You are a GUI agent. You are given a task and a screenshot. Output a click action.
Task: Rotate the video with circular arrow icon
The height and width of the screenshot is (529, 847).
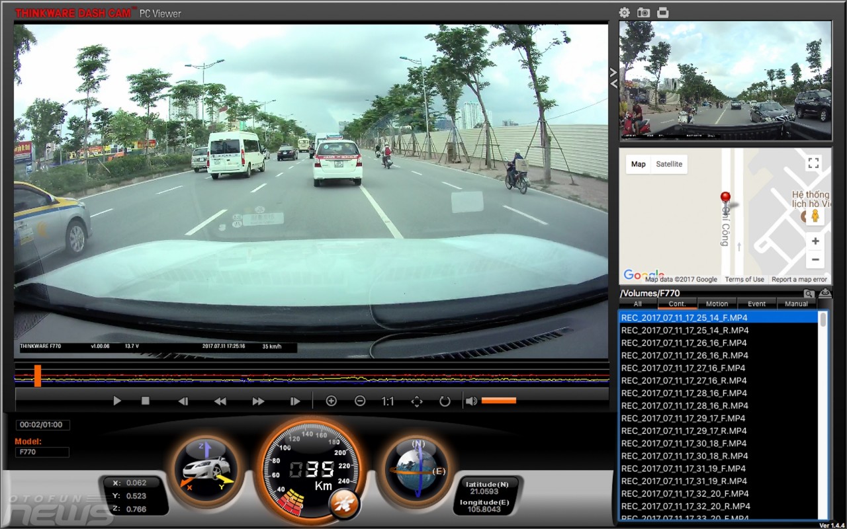pyautogui.click(x=445, y=401)
